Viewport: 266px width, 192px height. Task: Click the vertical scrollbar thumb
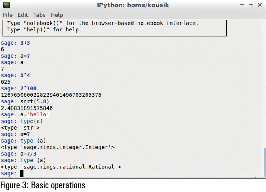click(x=265, y=163)
